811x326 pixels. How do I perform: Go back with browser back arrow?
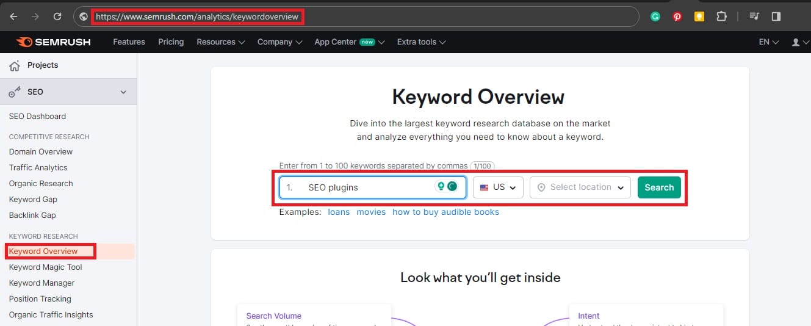(x=13, y=16)
